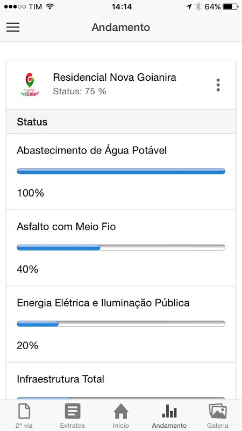242x431 pixels.
Task: Open the 2ª via document tab
Action: pos(24,415)
